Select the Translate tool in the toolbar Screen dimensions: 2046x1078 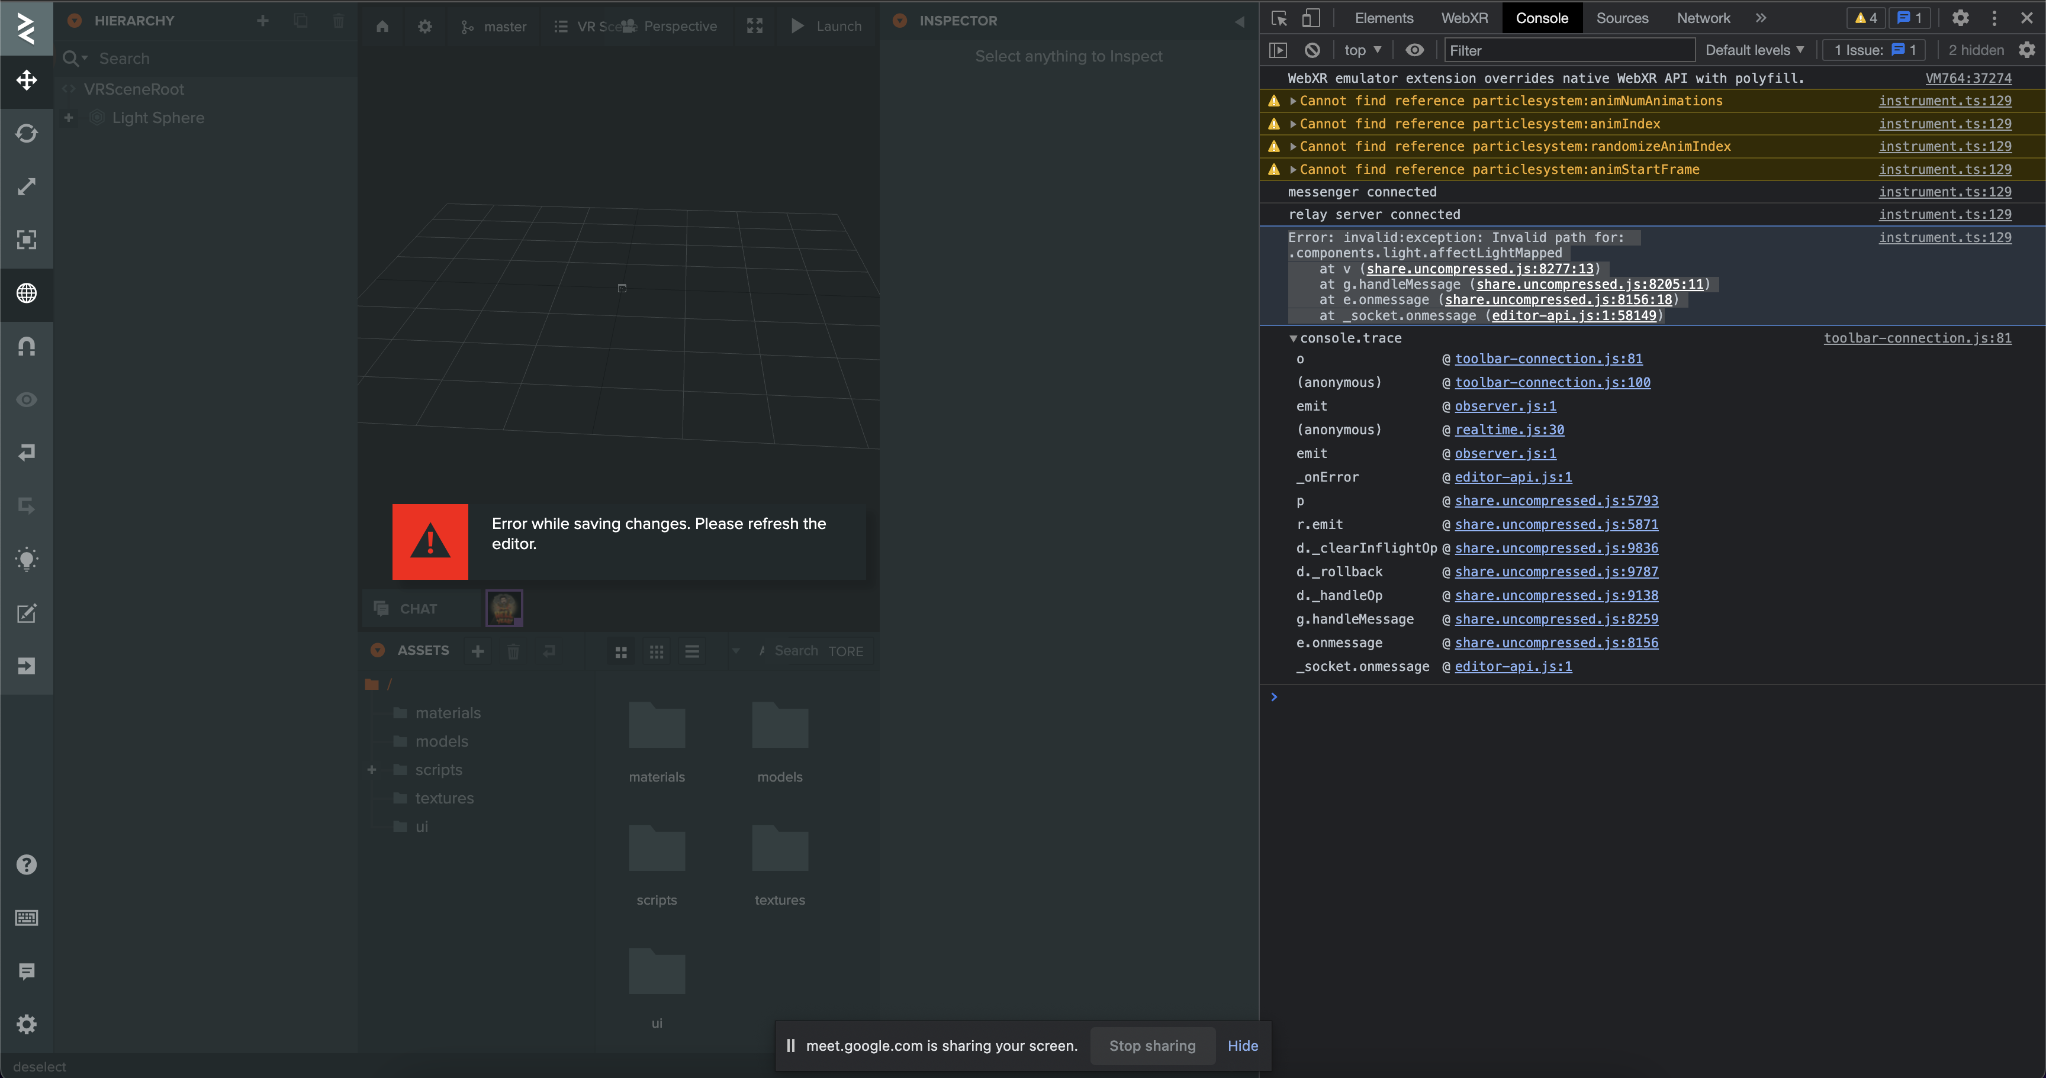26,80
